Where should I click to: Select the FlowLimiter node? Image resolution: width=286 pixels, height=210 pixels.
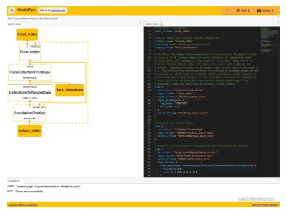pos(30,52)
